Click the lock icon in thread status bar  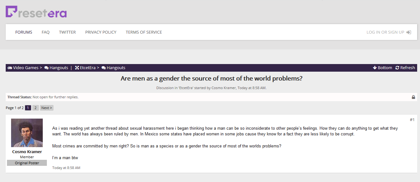point(413,97)
